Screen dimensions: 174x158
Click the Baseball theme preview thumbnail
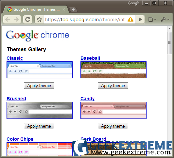click(113, 70)
